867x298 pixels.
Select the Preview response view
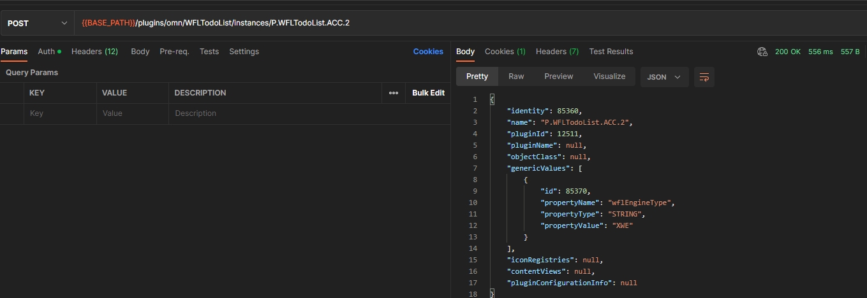558,76
